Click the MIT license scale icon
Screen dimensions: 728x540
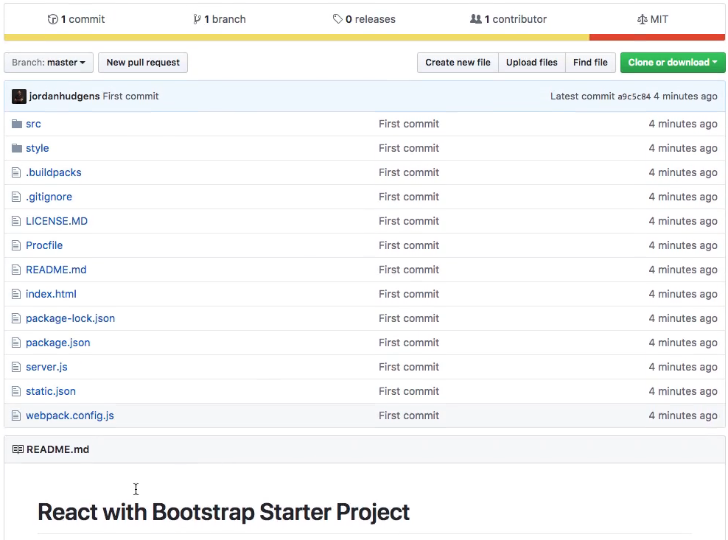(x=642, y=19)
